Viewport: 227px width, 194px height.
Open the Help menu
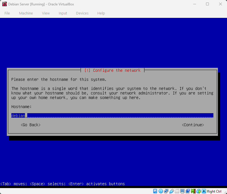(x=101, y=13)
